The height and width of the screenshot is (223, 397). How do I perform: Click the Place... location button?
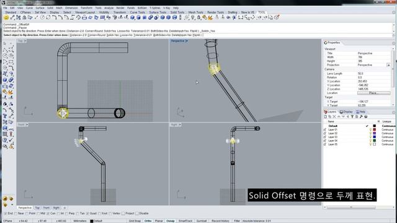(x=373, y=93)
